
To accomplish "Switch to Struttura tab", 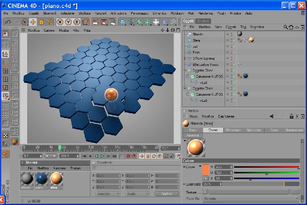I will [203, 21].
